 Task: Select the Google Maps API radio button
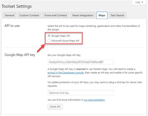pyautogui.click(x=49, y=36)
